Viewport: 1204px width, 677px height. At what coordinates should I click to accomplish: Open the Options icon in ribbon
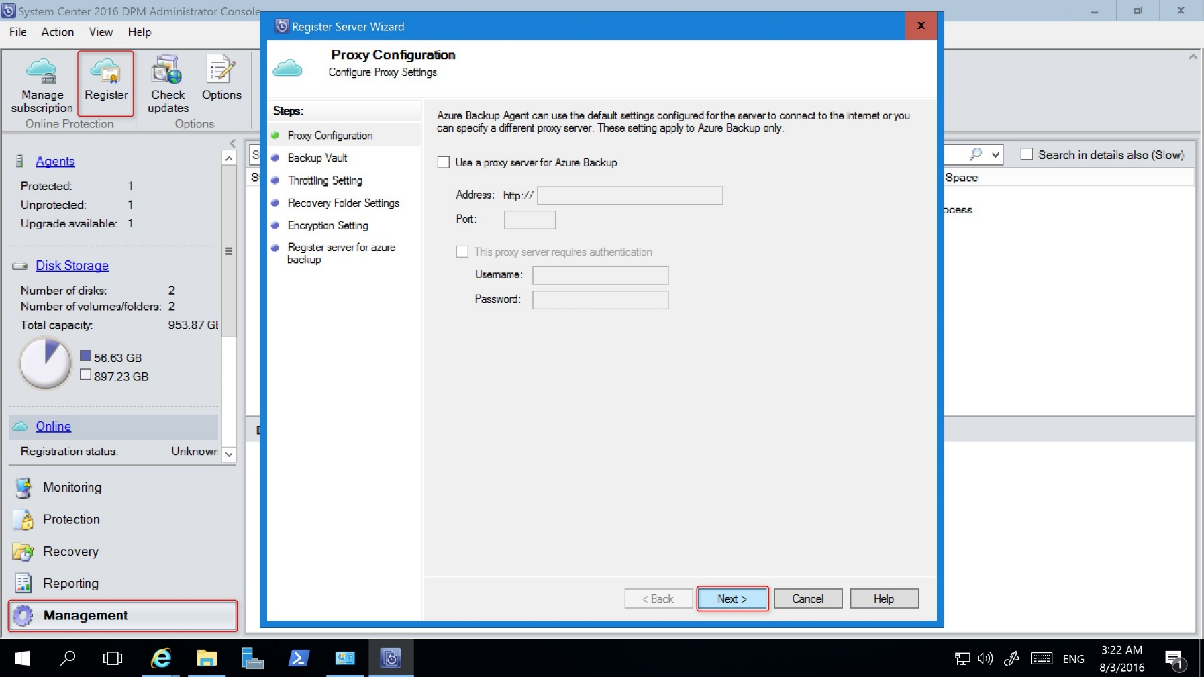point(221,70)
